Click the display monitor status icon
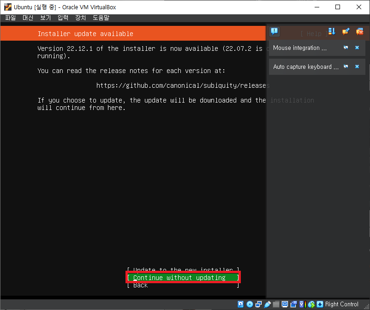Image resolution: width=370 pixels, height=310 pixels. coord(285,304)
